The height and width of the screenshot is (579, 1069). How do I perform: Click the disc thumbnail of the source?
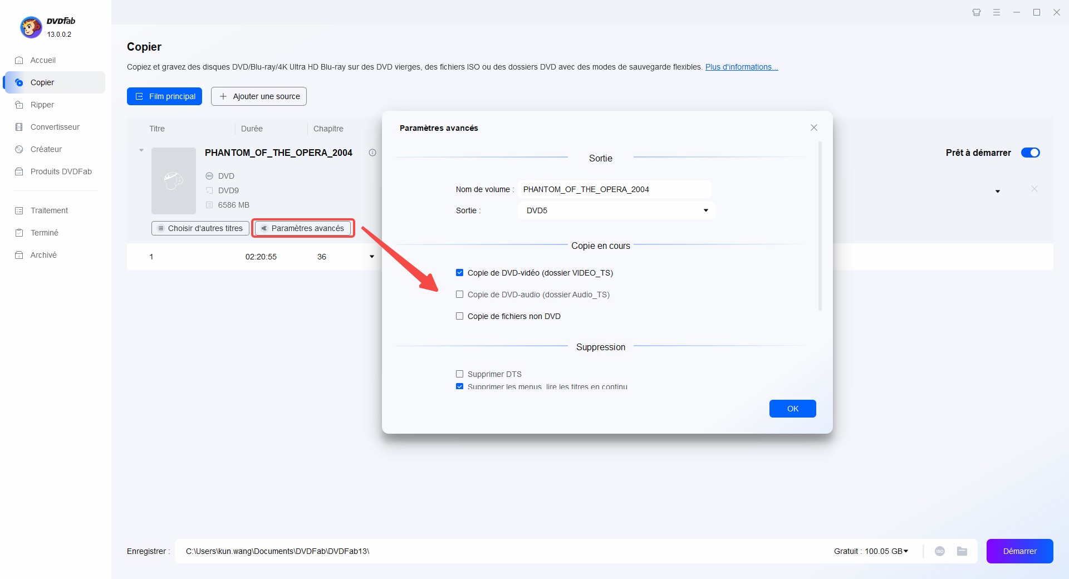coord(174,181)
